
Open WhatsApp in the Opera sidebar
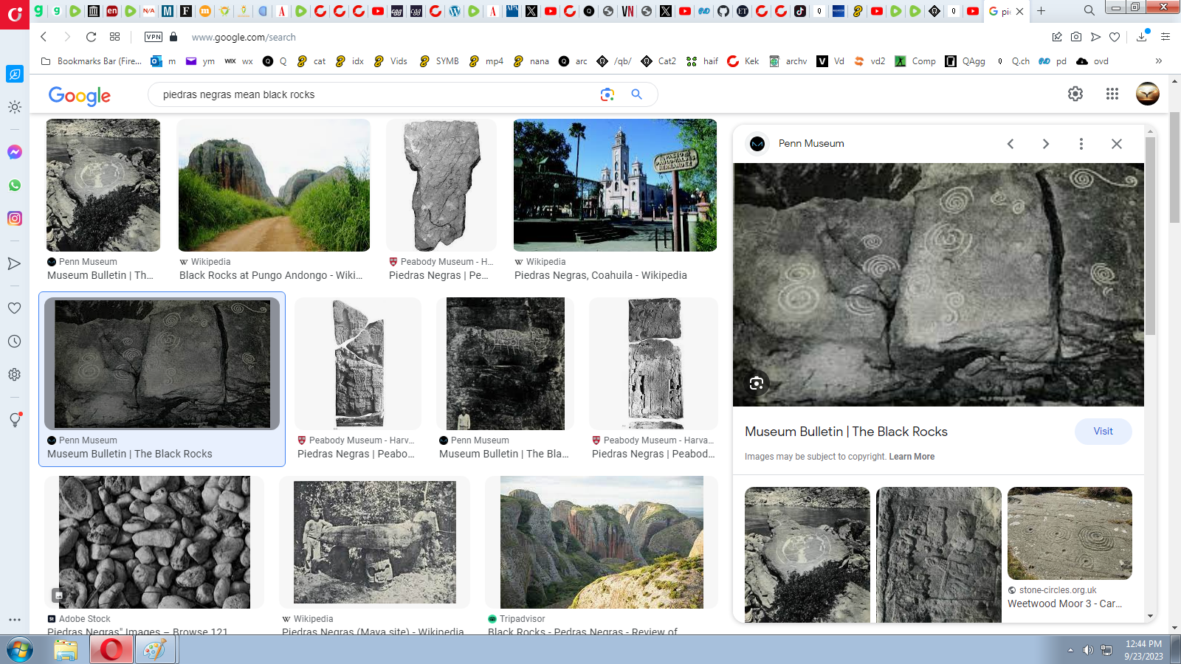click(x=15, y=185)
